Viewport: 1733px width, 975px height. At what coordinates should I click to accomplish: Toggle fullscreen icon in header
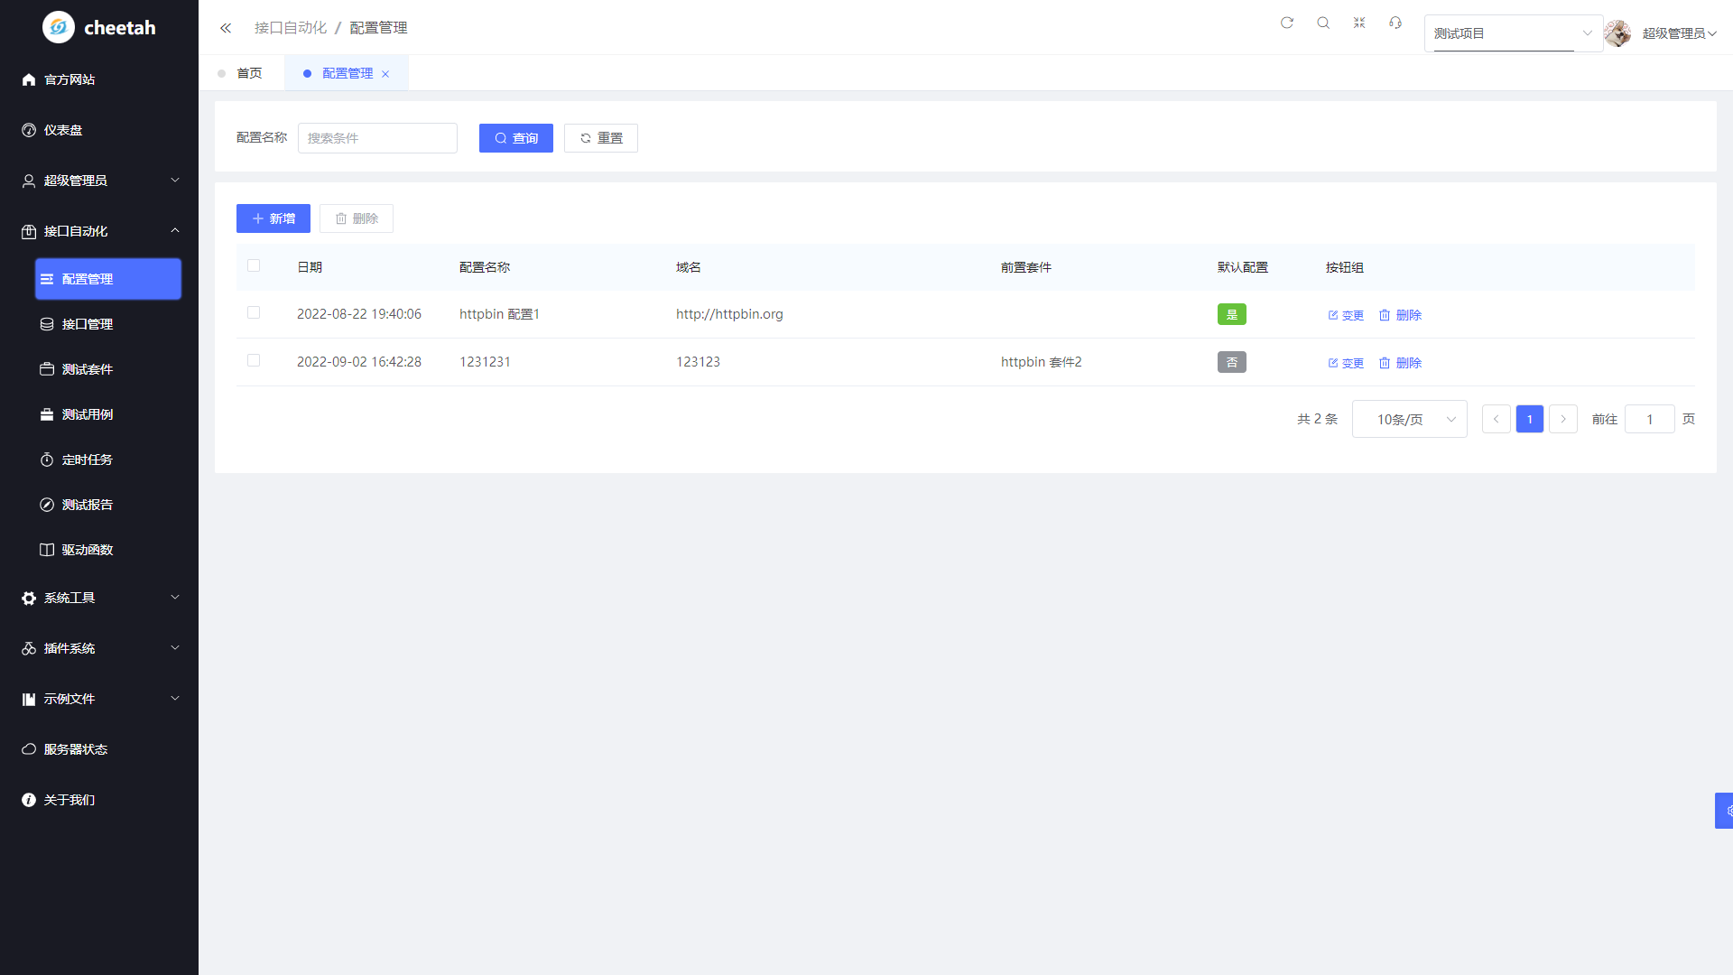tap(1359, 23)
